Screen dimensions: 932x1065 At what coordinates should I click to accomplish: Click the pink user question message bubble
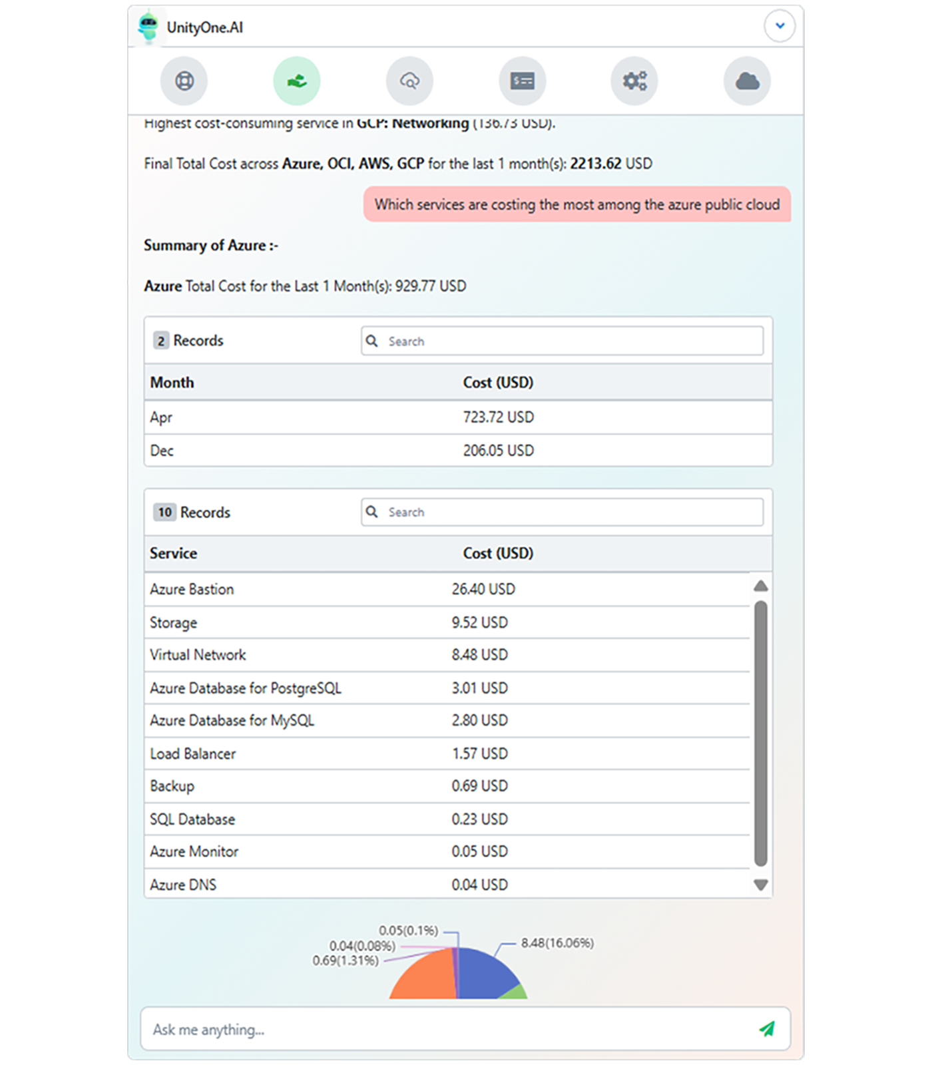click(577, 204)
